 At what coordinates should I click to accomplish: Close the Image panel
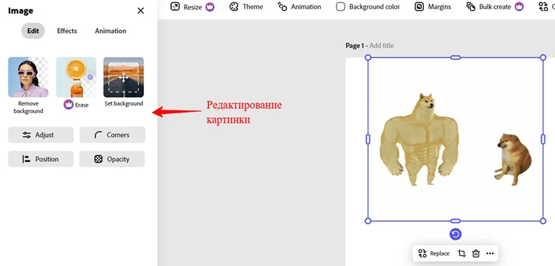(140, 11)
